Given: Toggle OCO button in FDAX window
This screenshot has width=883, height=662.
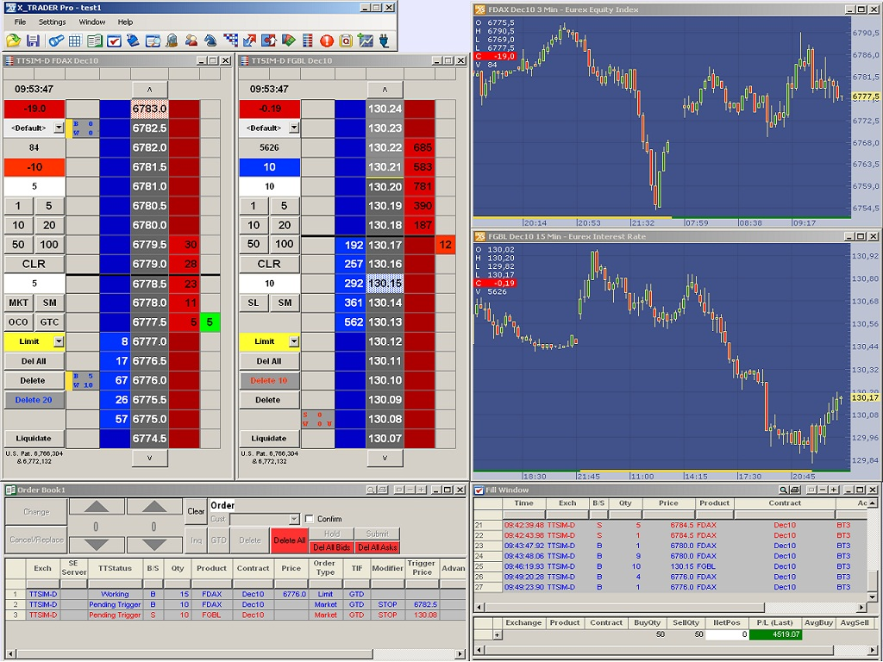Looking at the screenshot, I should [19, 322].
